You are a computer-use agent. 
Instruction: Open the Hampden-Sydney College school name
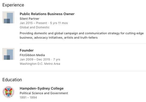click(x=42, y=89)
